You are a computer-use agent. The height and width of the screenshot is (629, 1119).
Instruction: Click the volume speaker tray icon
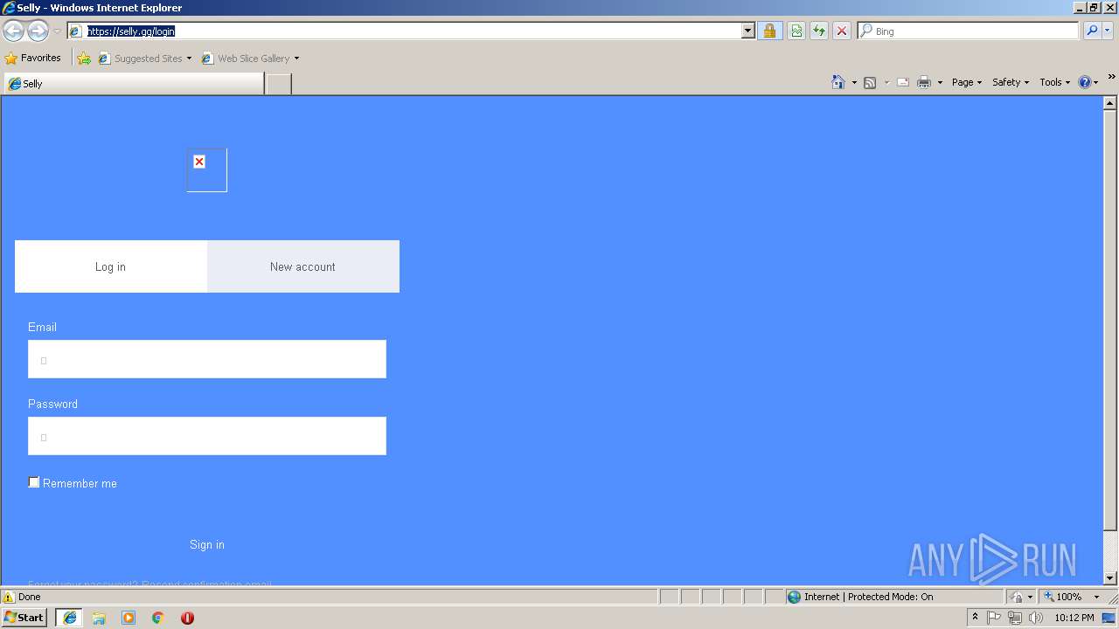pyautogui.click(x=1036, y=618)
